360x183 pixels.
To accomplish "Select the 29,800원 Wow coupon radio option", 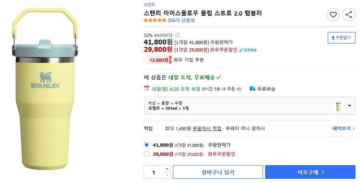I will [x=146, y=154].
